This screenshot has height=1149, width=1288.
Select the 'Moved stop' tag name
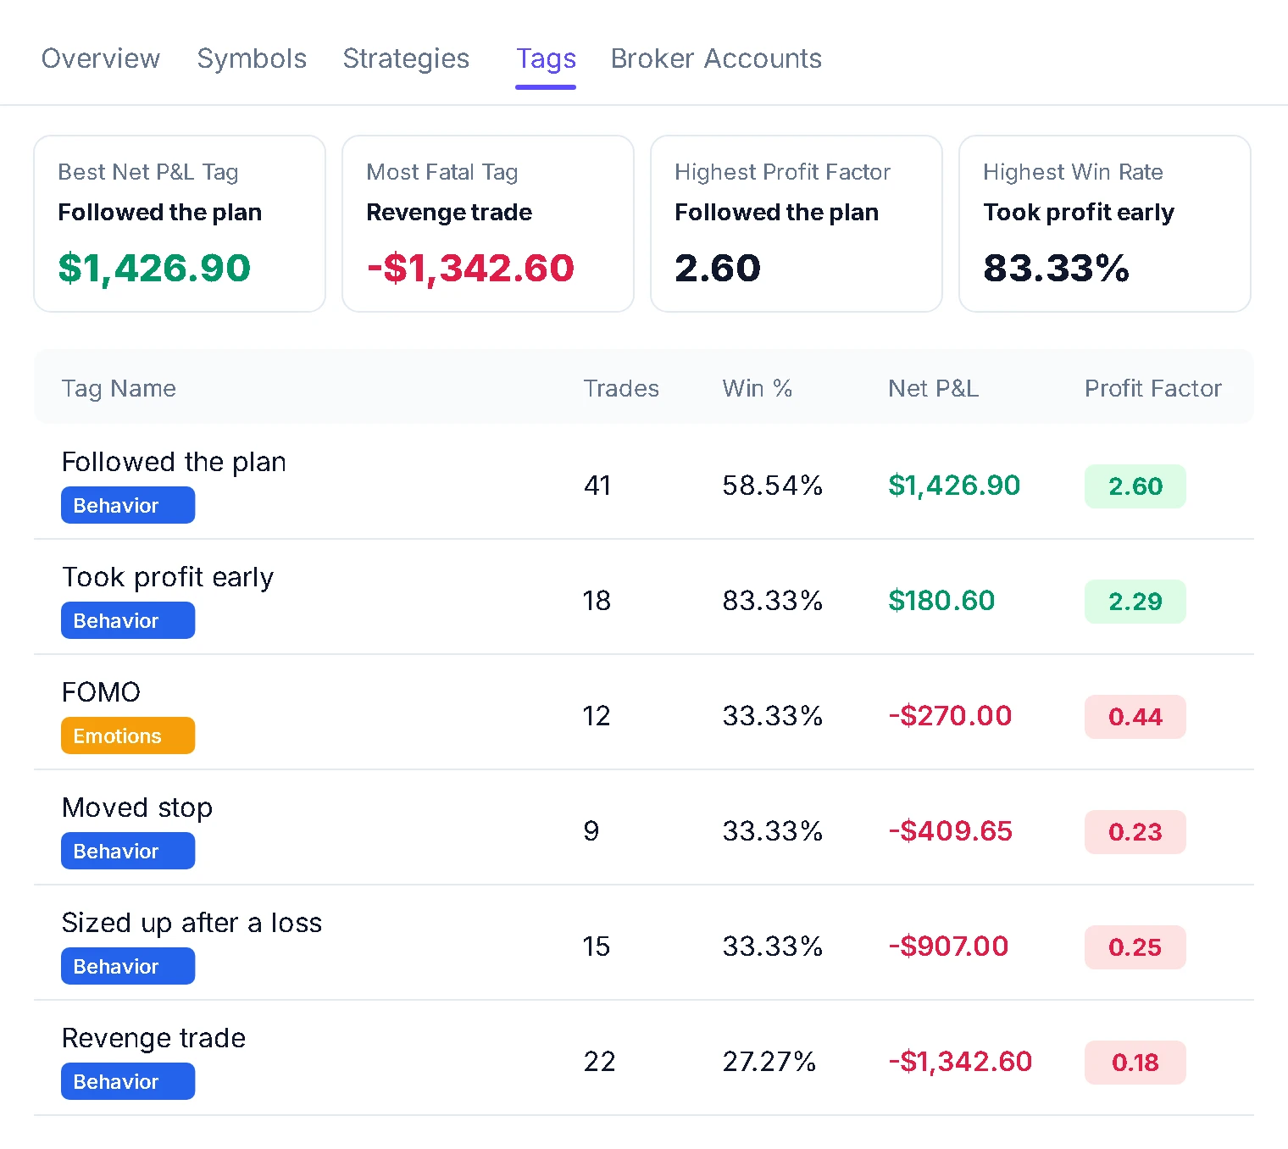(137, 808)
